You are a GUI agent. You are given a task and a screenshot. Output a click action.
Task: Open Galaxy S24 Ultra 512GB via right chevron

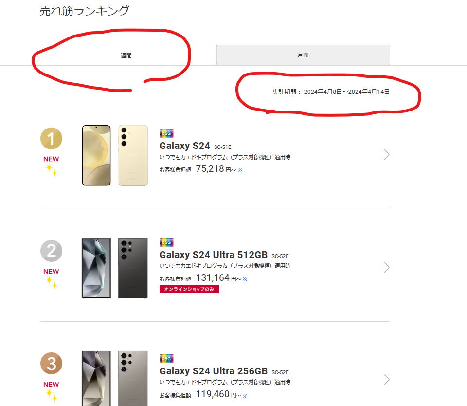click(x=387, y=267)
